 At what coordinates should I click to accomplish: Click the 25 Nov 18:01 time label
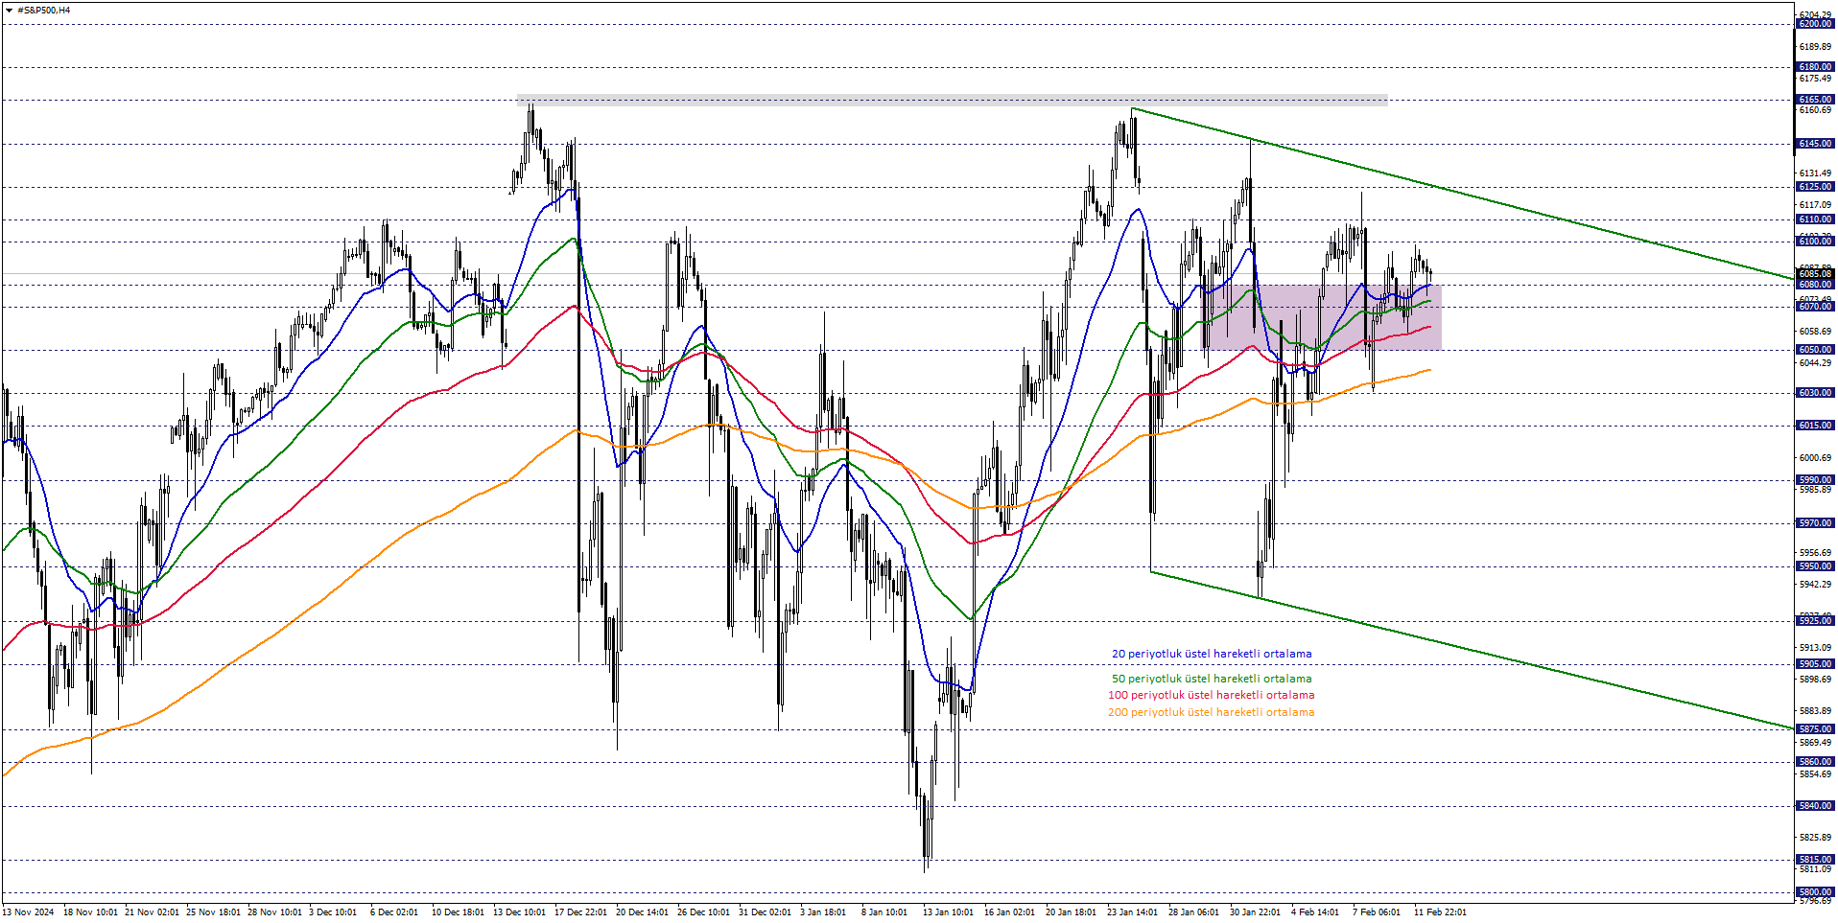click(x=213, y=911)
